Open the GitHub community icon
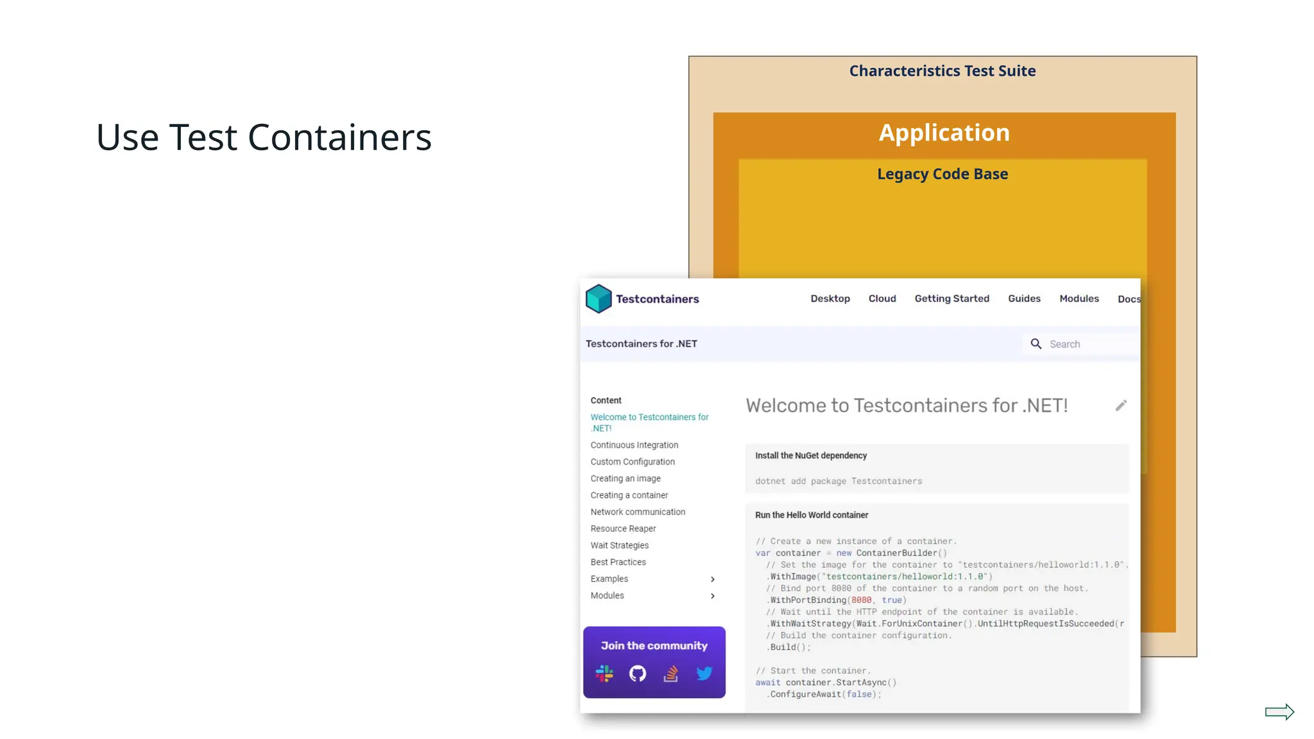1314x739 pixels. (638, 674)
